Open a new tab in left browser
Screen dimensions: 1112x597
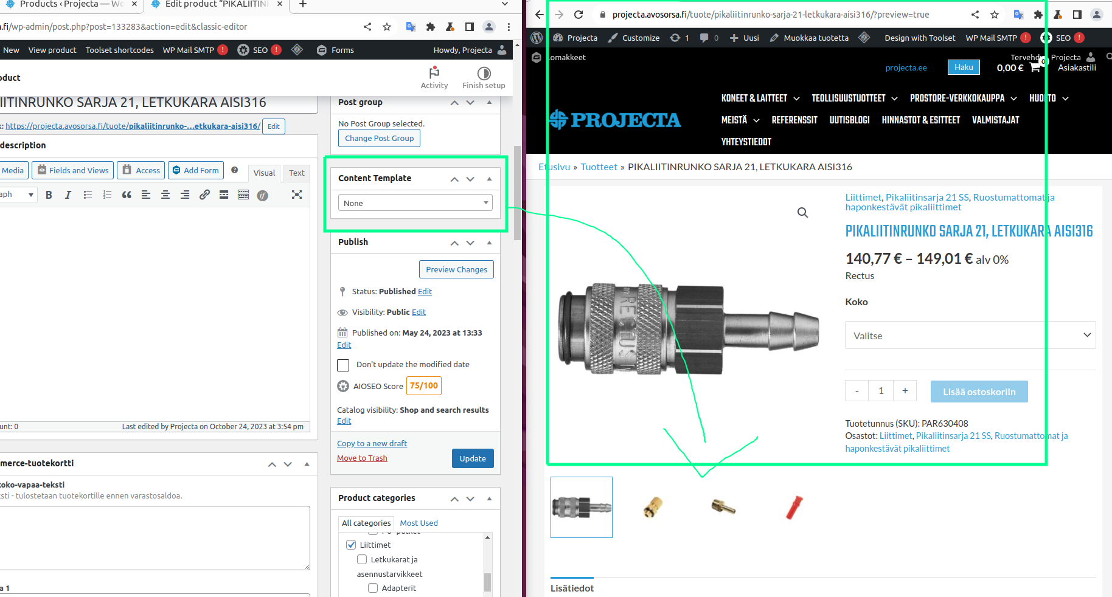[303, 4]
